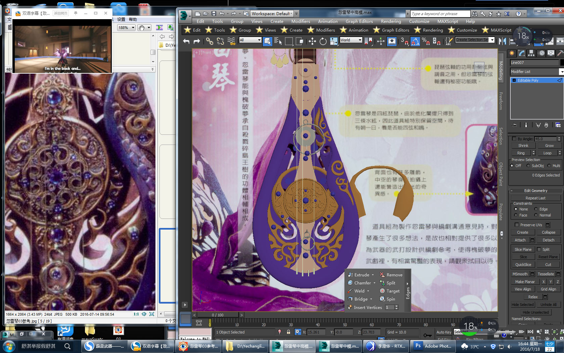Open the Graph Editors menu
Image resolution: width=564 pixels, height=353 pixels.
(x=359, y=21)
